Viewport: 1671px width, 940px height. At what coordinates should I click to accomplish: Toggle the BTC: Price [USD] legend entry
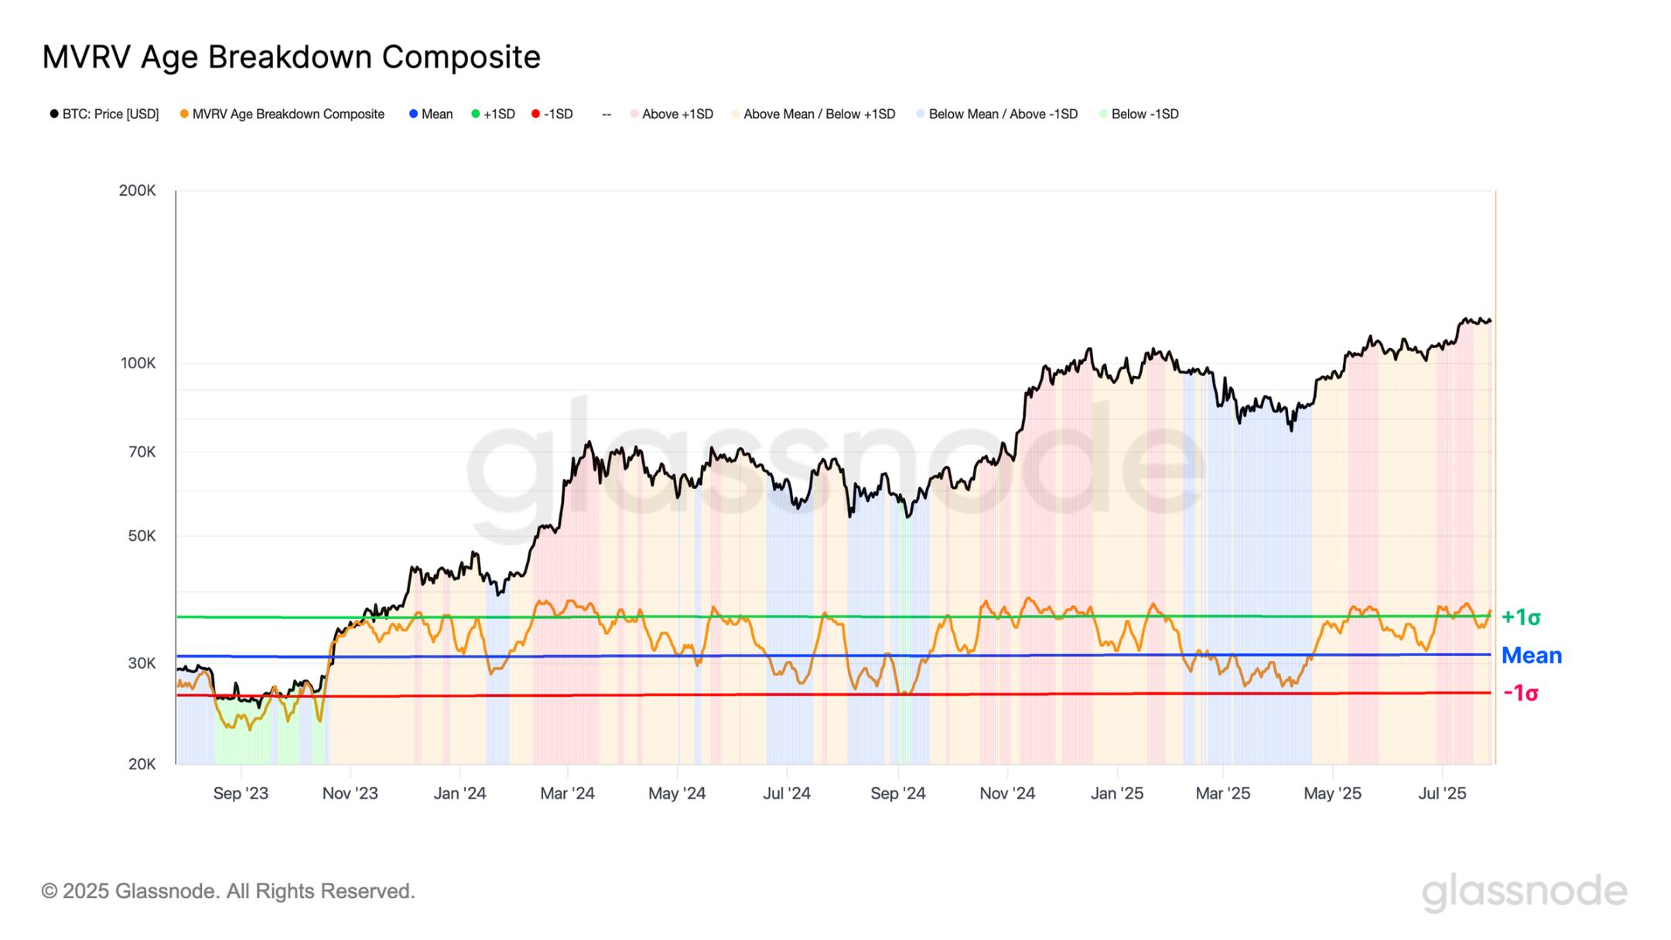coord(104,115)
